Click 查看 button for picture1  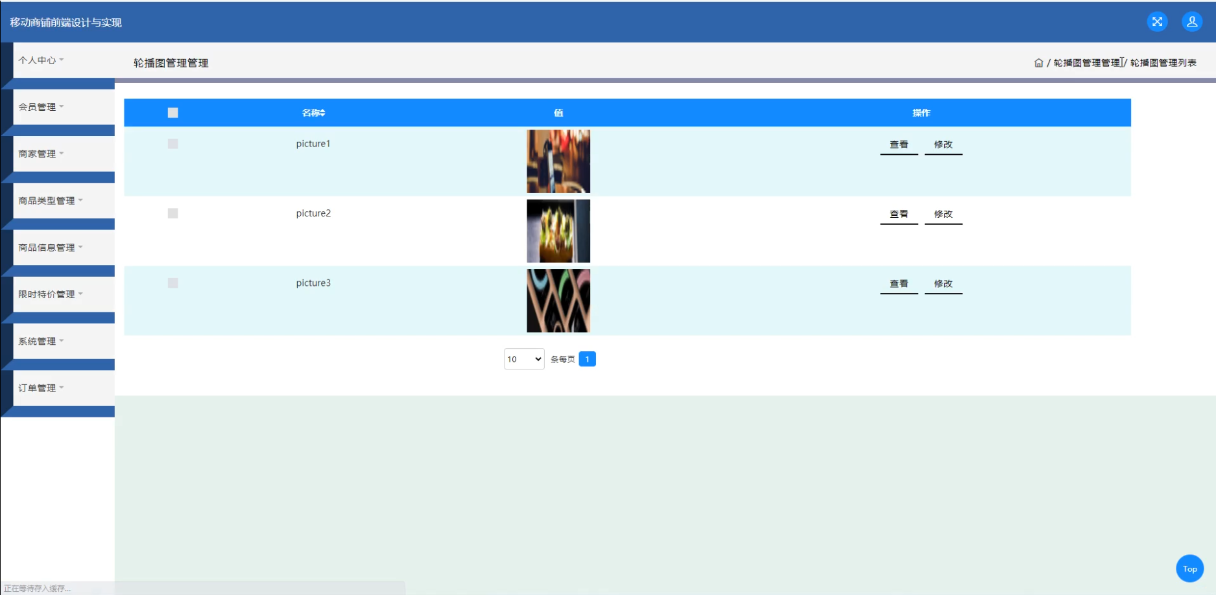click(899, 145)
